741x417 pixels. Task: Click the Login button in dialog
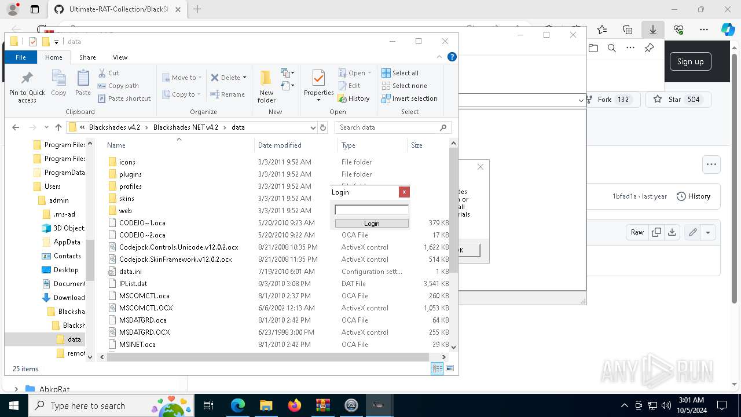click(x=372, y=224)
